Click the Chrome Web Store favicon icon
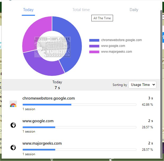Screen dimensions: 164x161 pyautogui.click(x=13, y=104)
